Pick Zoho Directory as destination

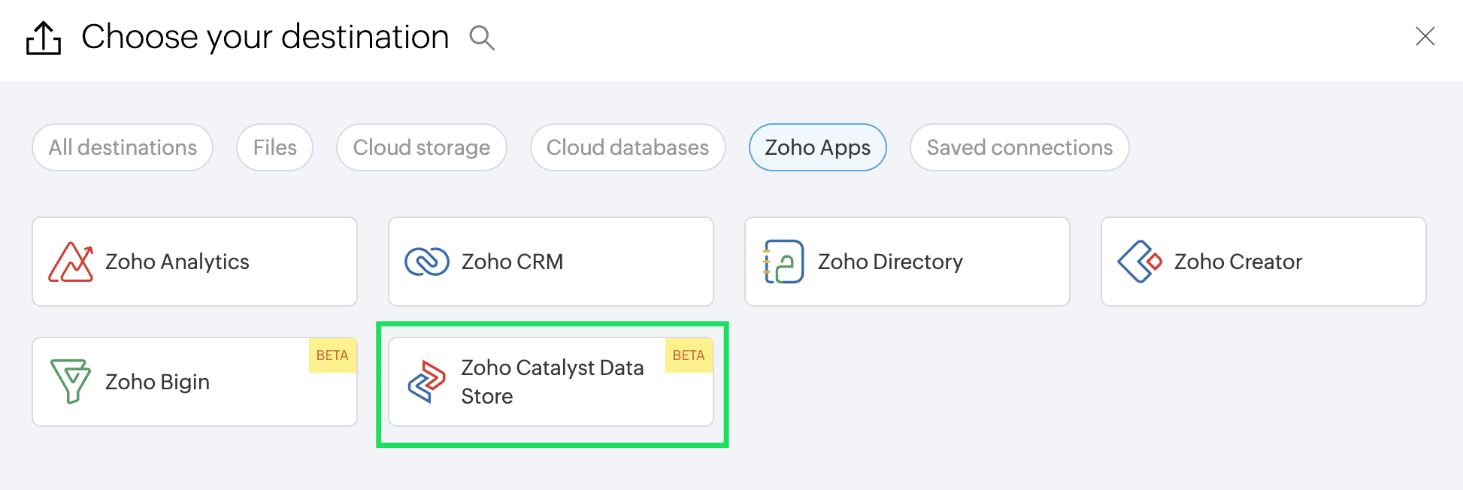click(907, 262)
